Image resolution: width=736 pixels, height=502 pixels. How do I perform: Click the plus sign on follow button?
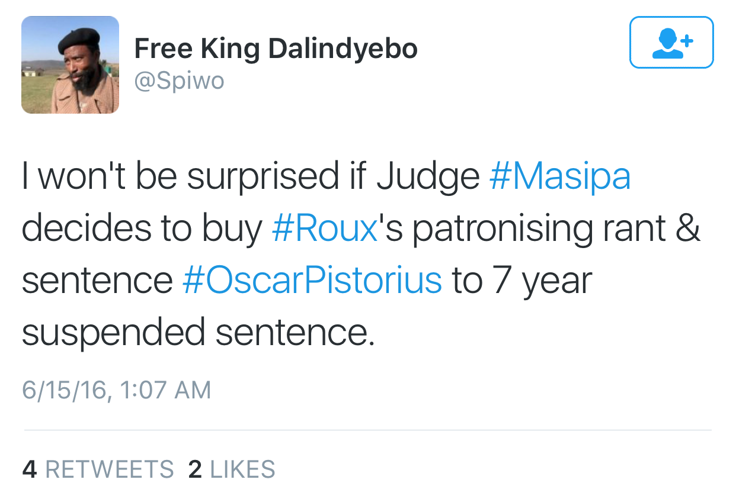point(686,40)
